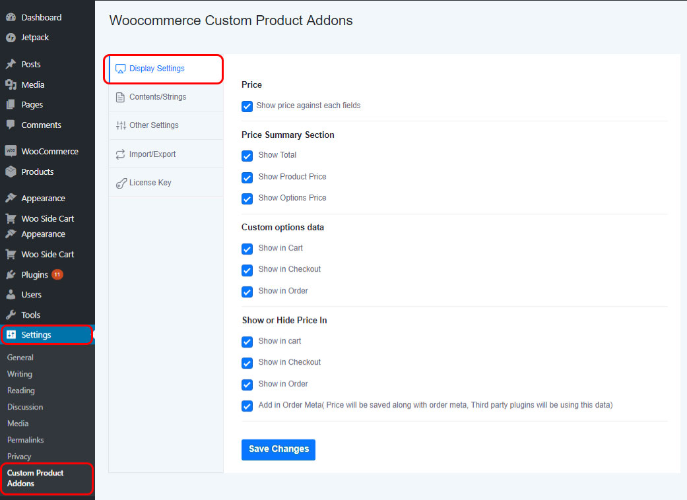This screenshot has height=500, width=687.
Task: Open General settings submenu link
Action: [x=20, y=358]
